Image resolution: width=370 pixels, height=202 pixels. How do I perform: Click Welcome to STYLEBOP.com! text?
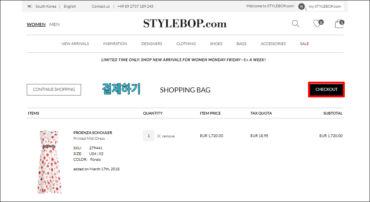(x=270, y=6)
